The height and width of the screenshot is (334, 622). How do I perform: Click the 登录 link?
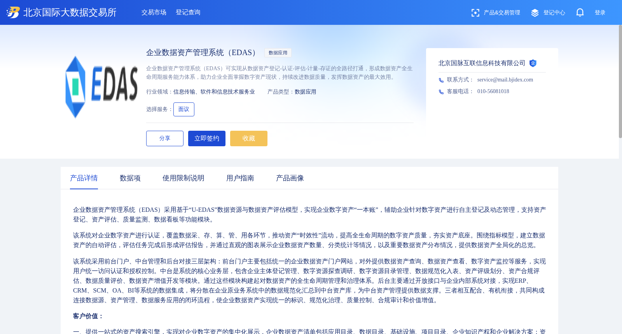tap(600, 13)
